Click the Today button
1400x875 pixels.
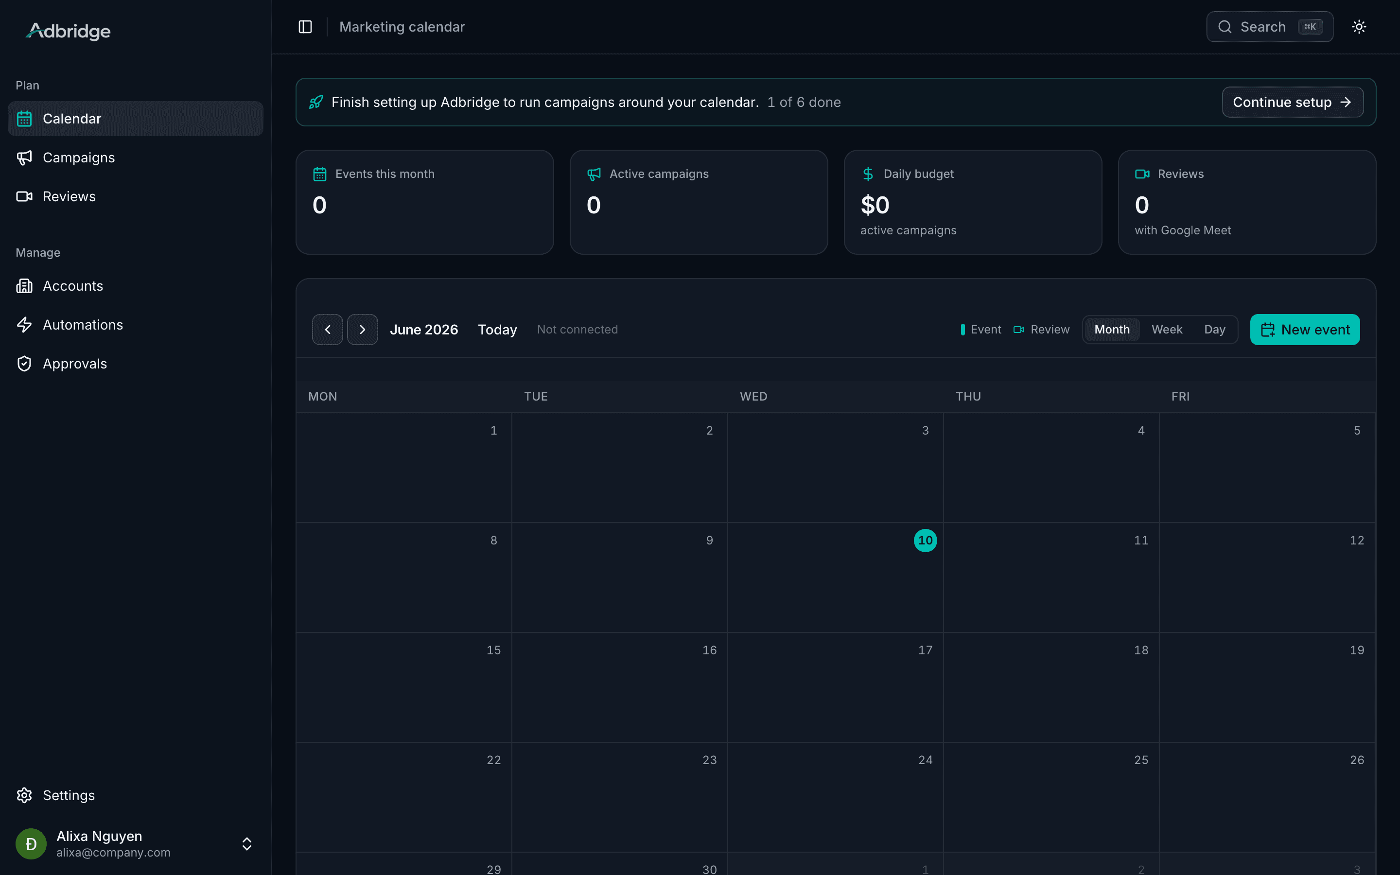coord(497,329)
